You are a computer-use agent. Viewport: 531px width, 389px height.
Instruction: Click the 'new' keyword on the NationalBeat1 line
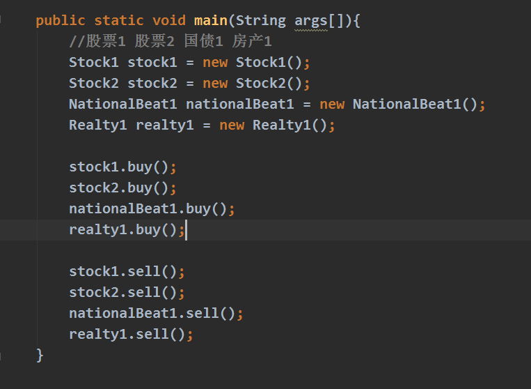(332, 105)
